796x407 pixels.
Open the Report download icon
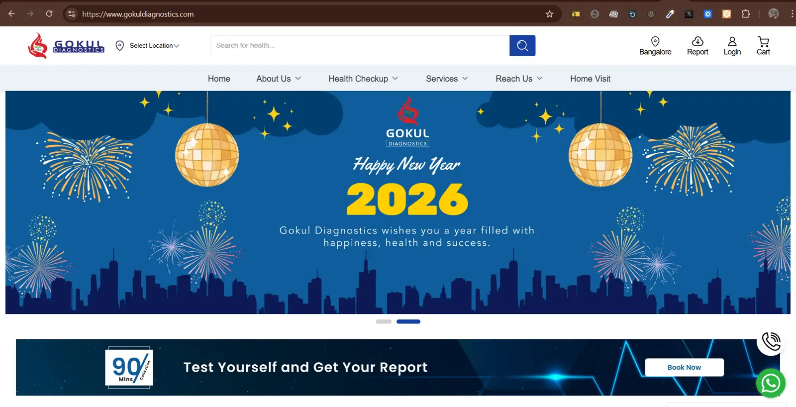tap(697, 41)
